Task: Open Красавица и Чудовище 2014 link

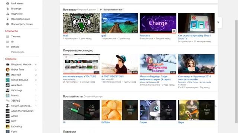Action: (x=194, y=78)
